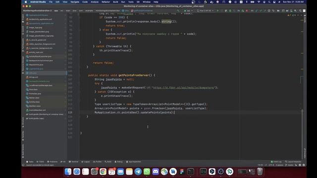
Task: Open the Layout Inspector button
Action: [293, 162]
